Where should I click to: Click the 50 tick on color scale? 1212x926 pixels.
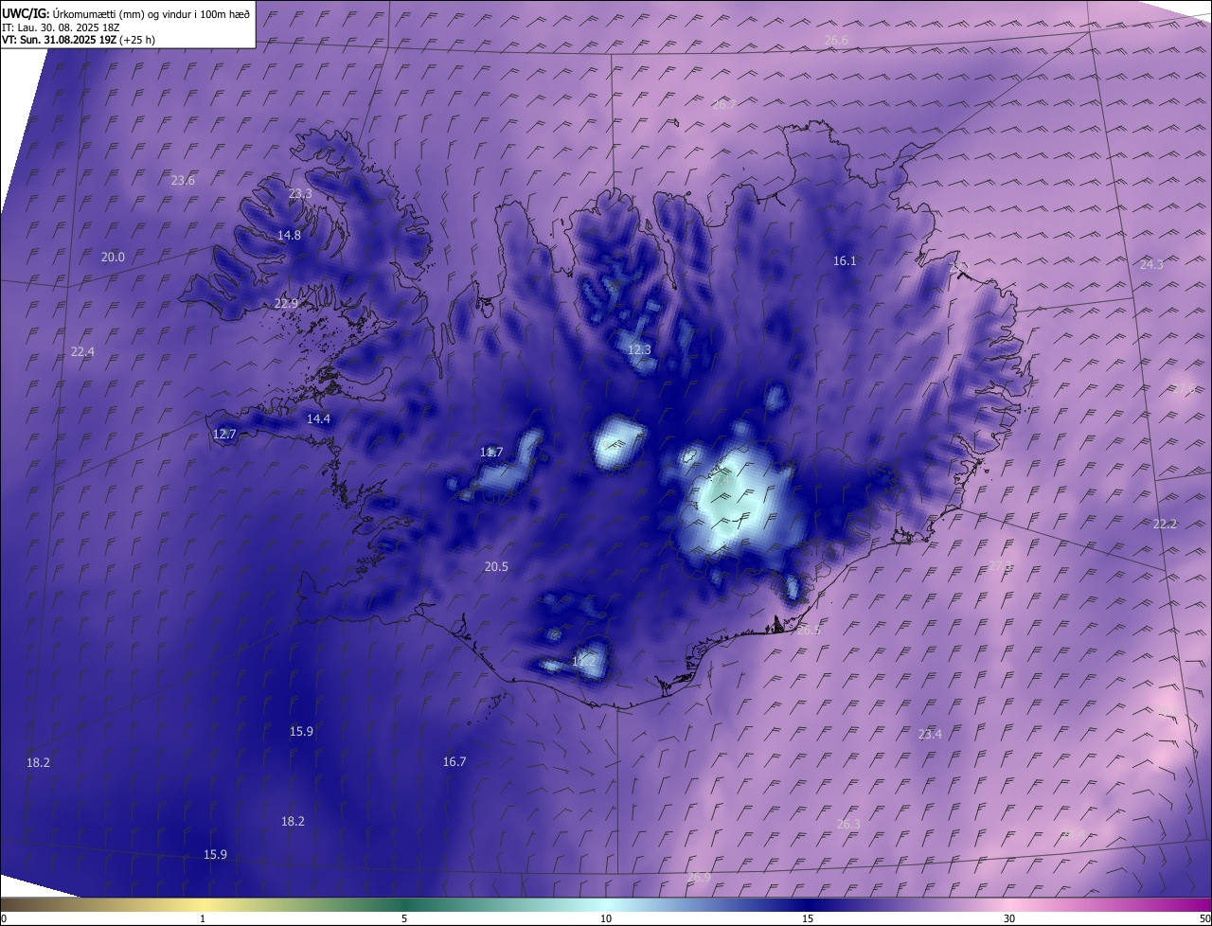1204,918
